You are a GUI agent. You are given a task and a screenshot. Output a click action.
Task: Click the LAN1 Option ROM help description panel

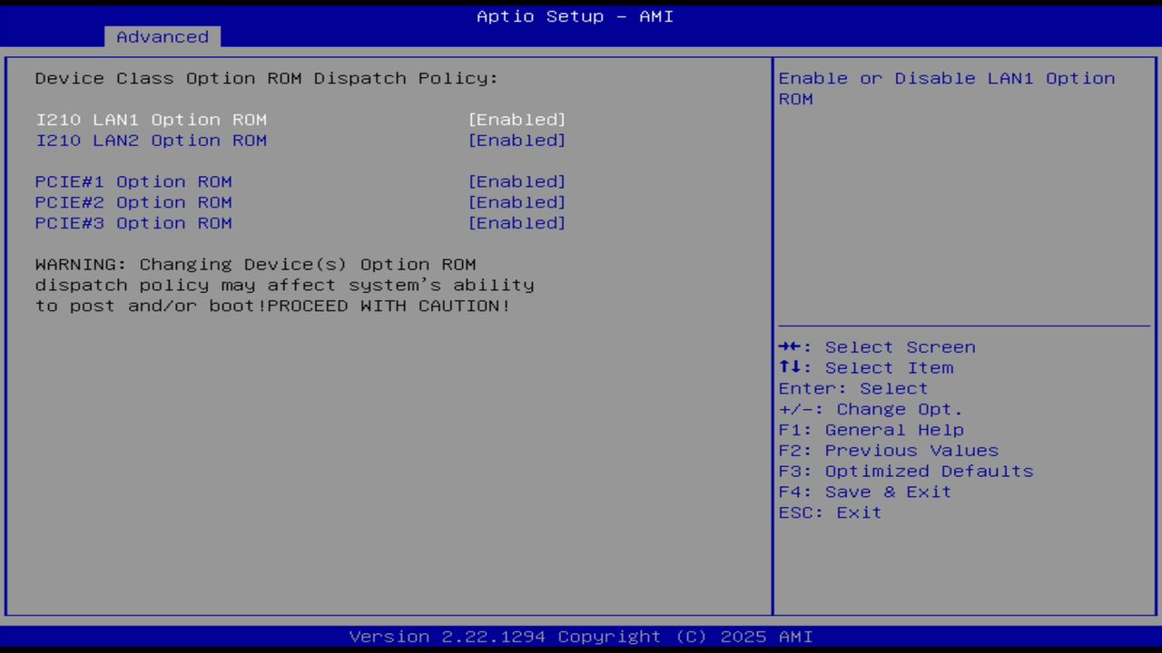[946, 88]
